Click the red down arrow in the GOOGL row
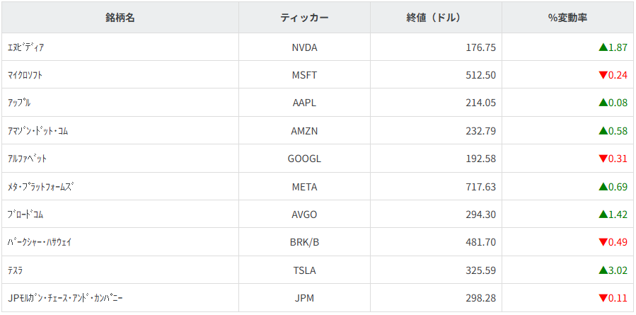The height and width of the screenshot is (315, 636). [x=603, y=159]
